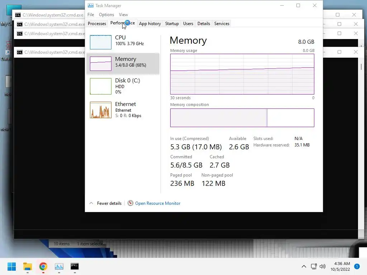Viewport: 367px width, 275px height.
Task: Select the CPU performance graph thumbnail
Action: coord(101,42)
